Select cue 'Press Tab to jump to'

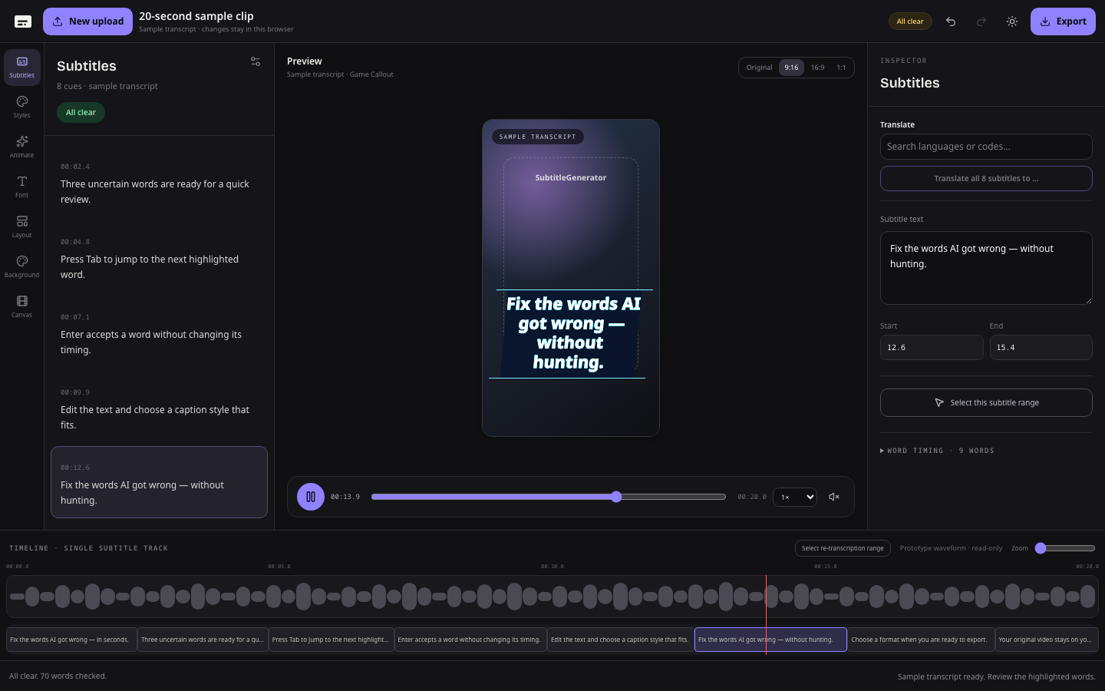159,258
